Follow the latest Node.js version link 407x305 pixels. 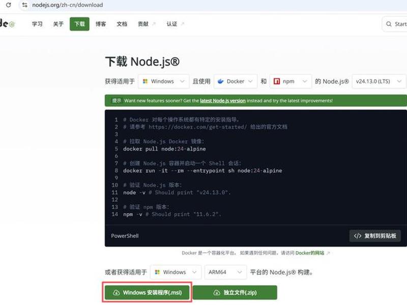tap(222, 101)
